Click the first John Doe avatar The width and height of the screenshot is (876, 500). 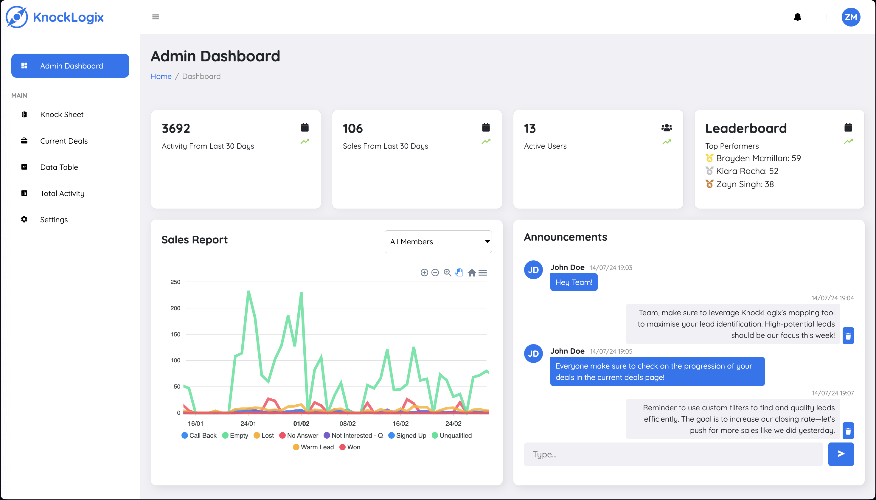point(533,270)
